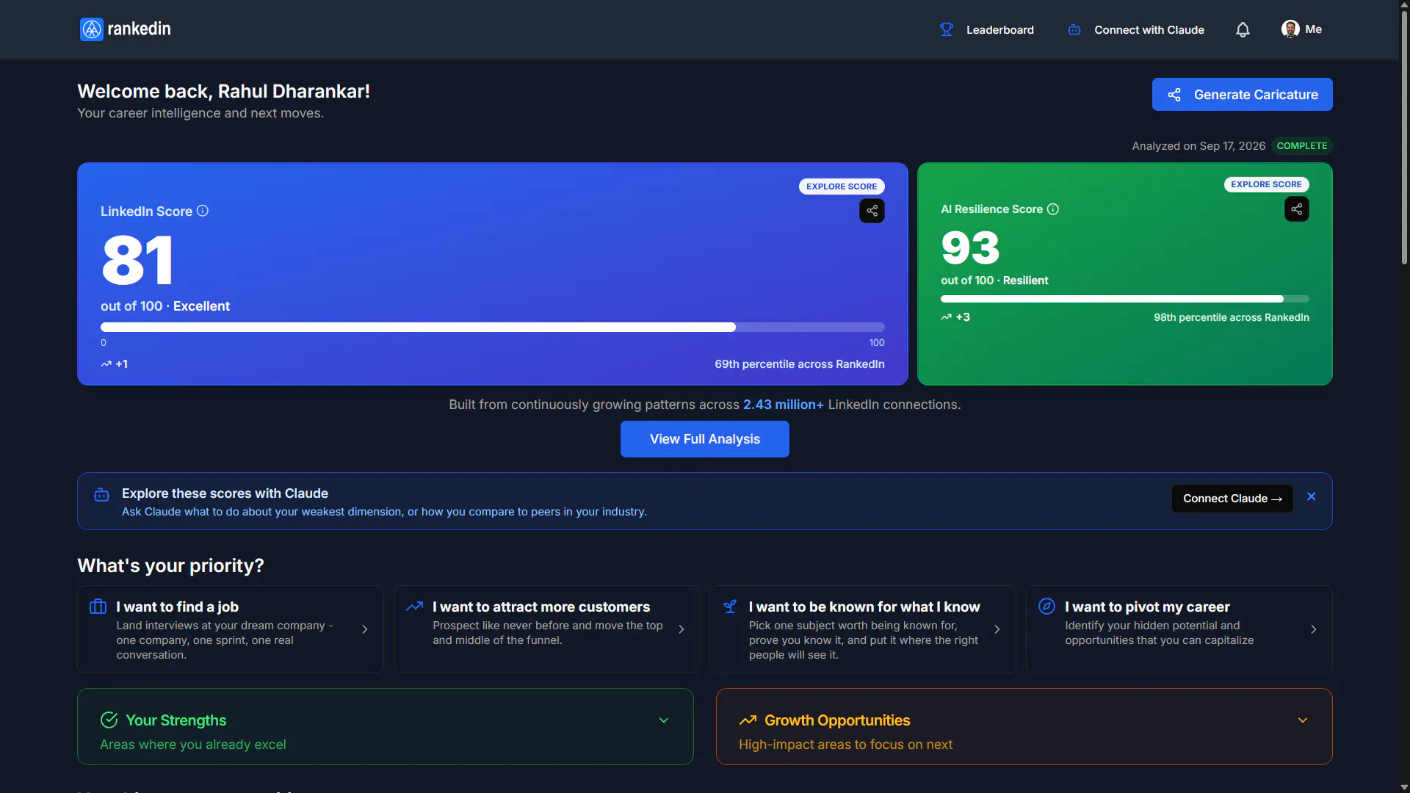Open pivot my career chevron arrow

[x=1314, y=629]
